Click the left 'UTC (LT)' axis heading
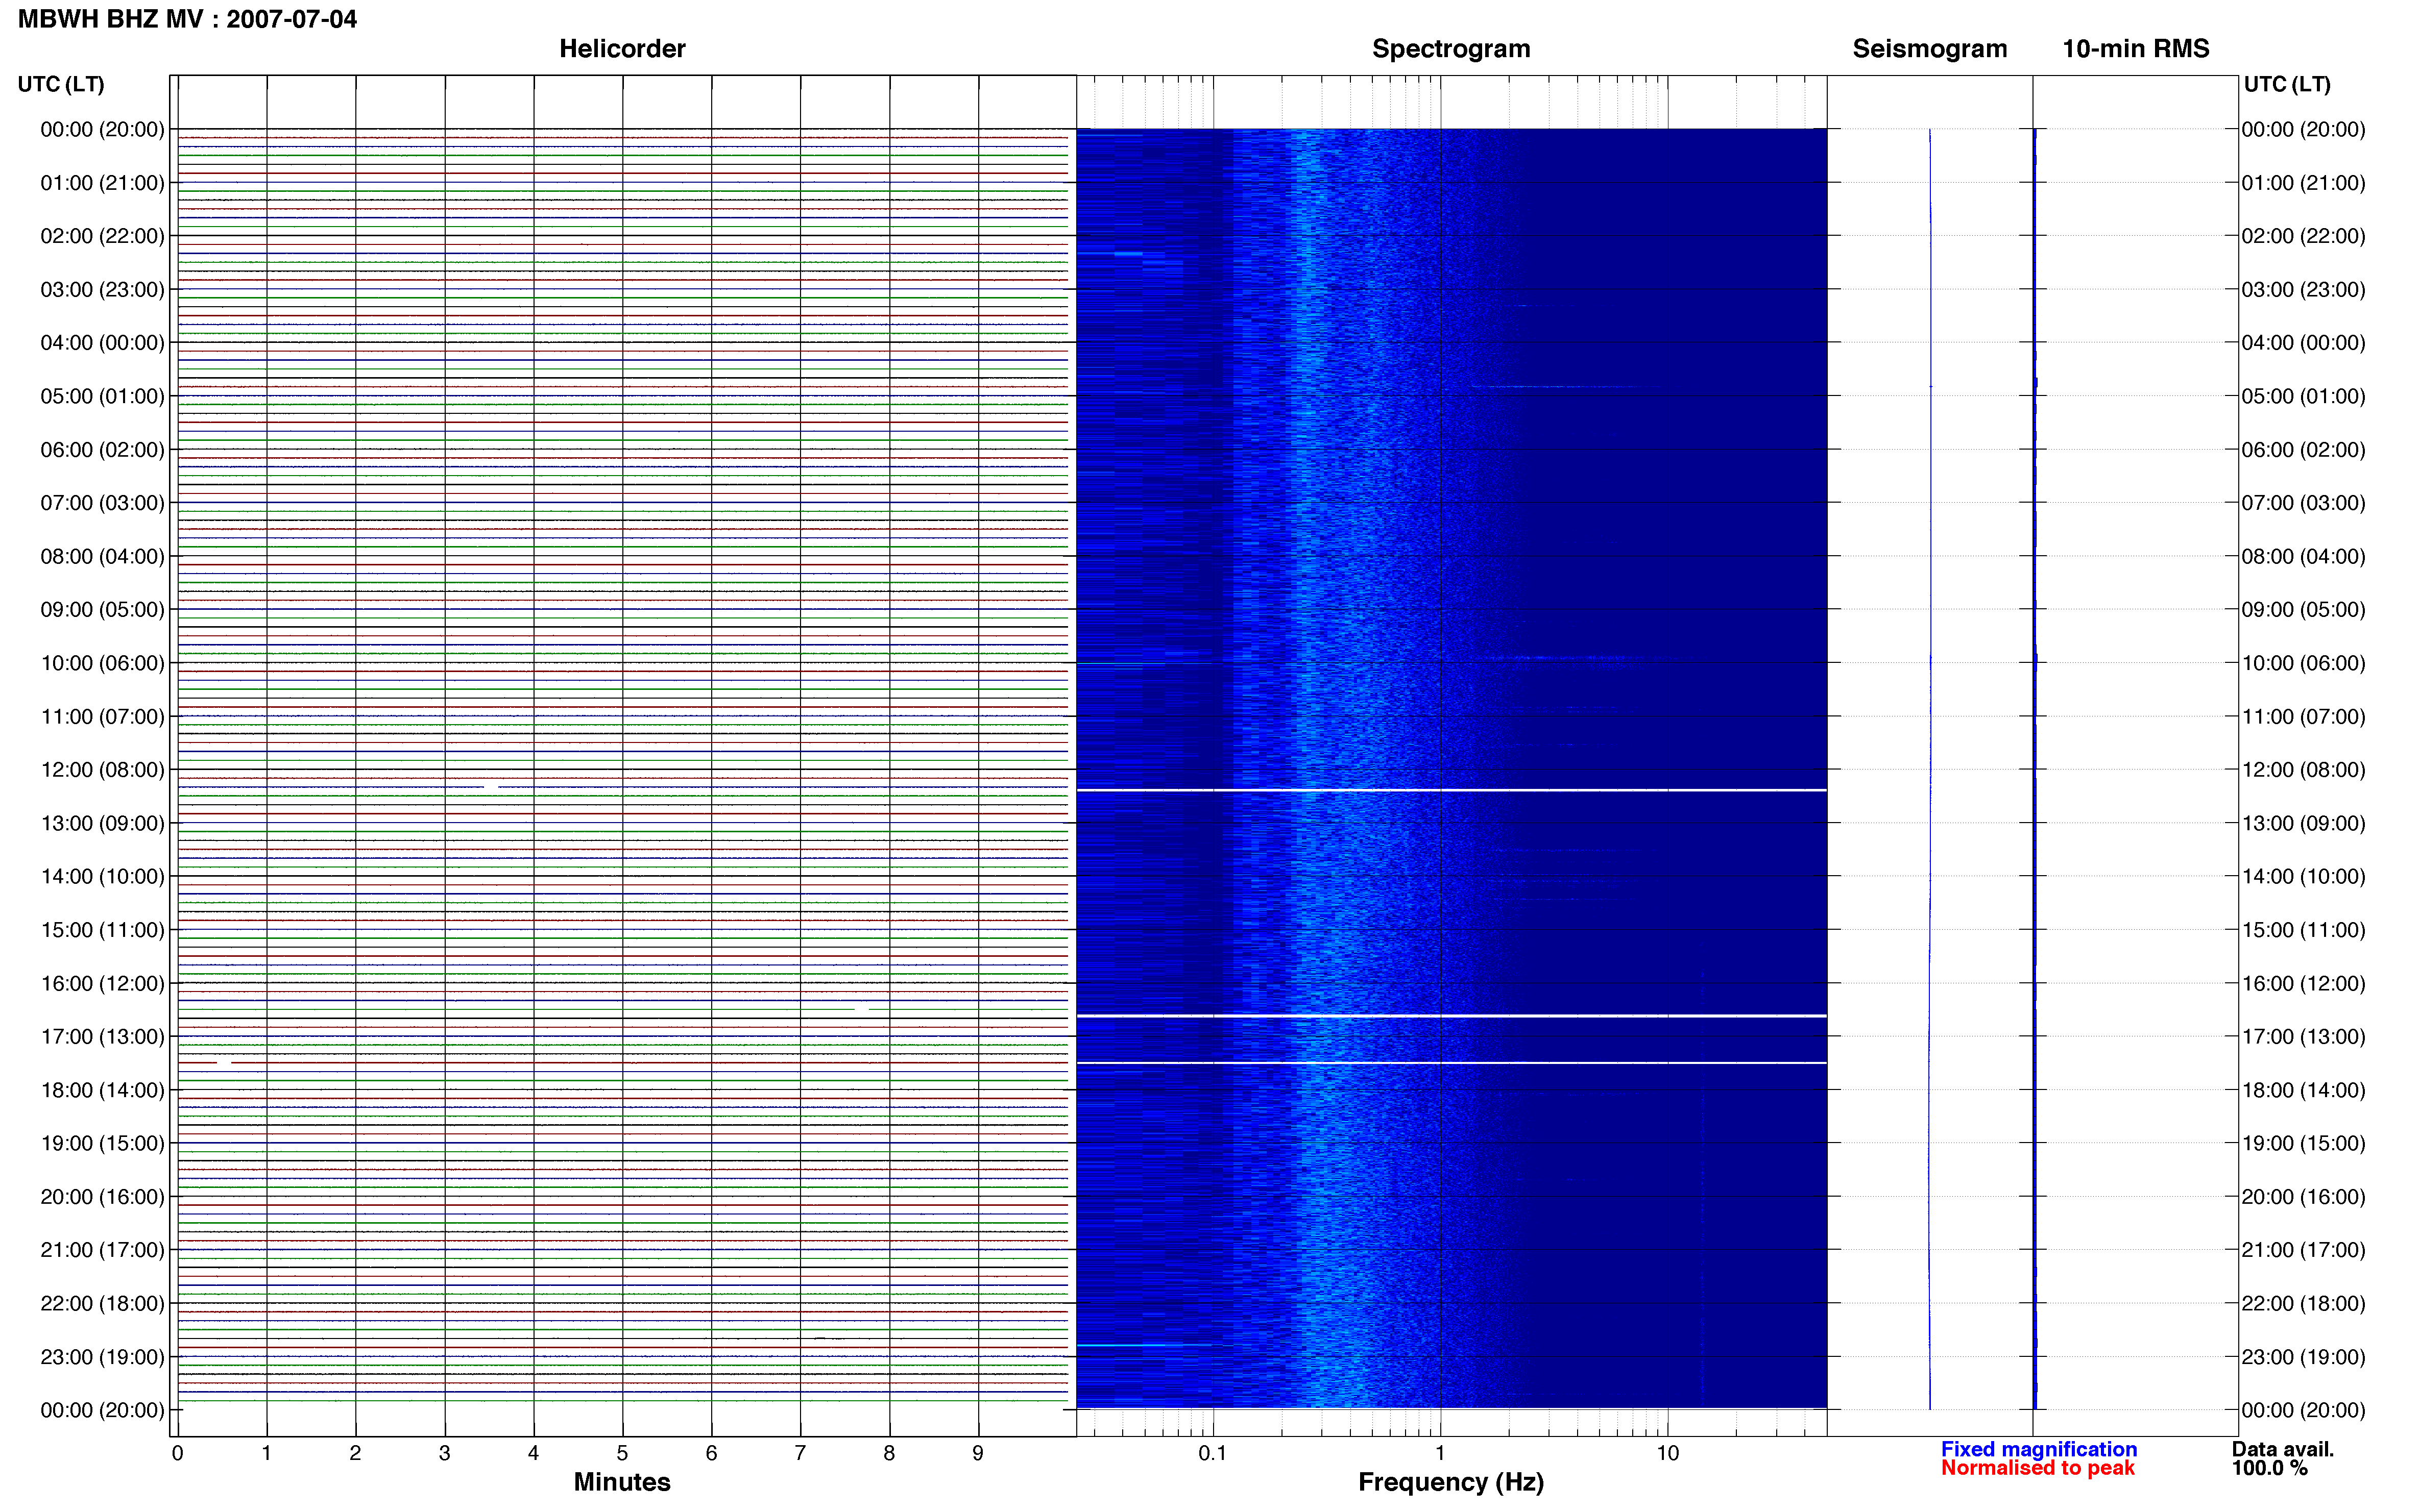 (x=61, y=84)
